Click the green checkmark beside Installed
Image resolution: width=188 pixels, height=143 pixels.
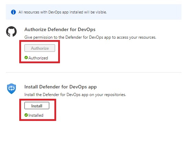pos(26,115)
